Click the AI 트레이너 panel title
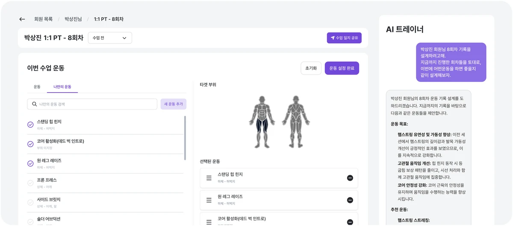This screenshot has height=226, width=513. click(x=405, y=29)
